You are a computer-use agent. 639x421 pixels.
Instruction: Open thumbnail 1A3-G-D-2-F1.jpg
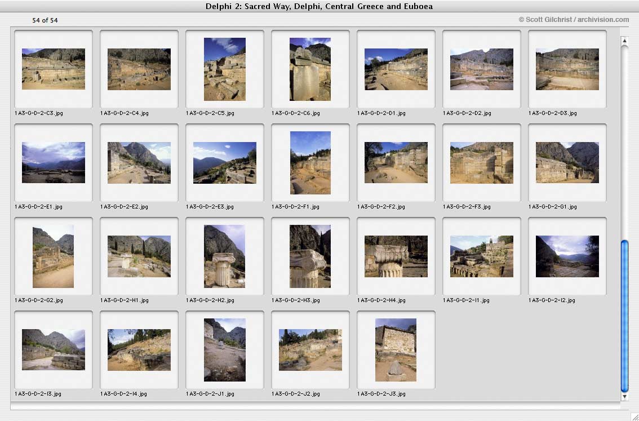click(x=310, y=163)
